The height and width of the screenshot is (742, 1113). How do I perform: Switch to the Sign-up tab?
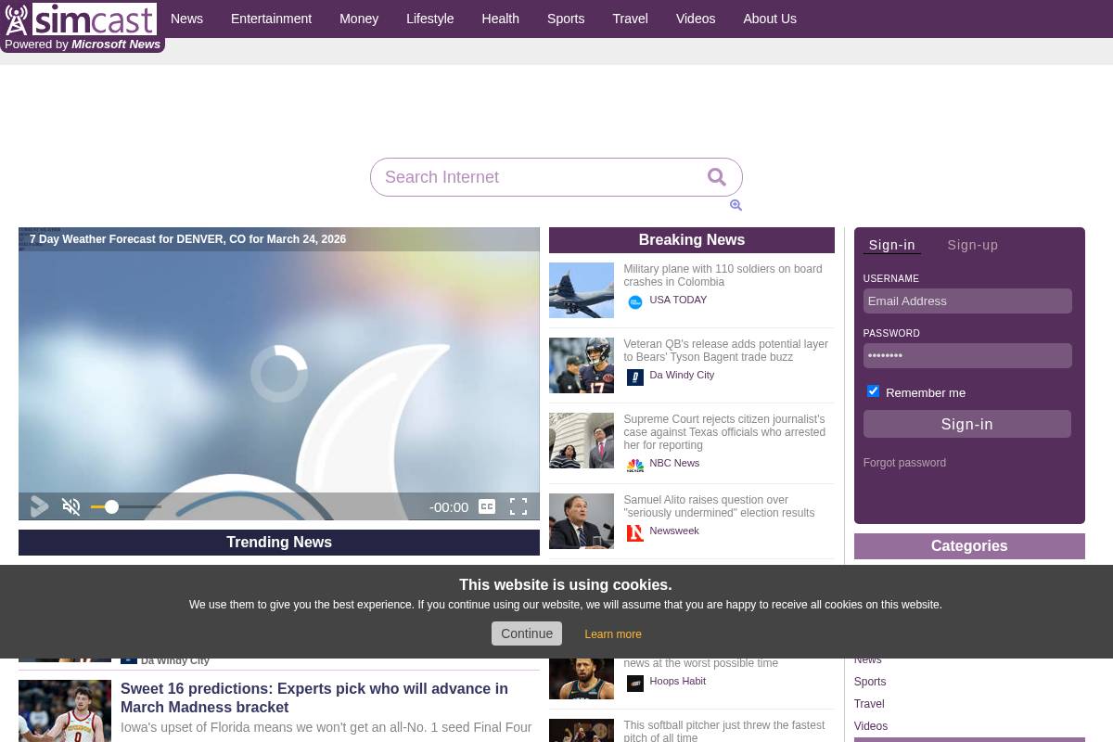click(x=972, y=245)
